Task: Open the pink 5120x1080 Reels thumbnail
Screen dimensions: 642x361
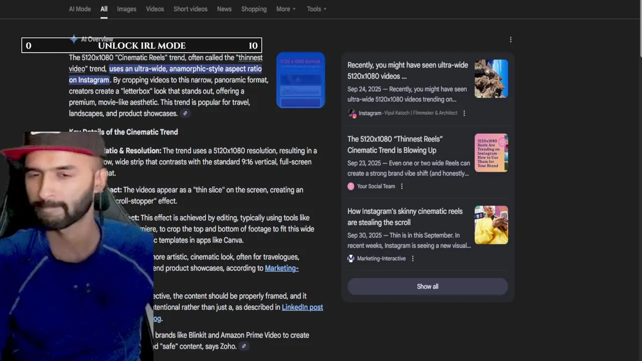Action: [x=491, y=152]
